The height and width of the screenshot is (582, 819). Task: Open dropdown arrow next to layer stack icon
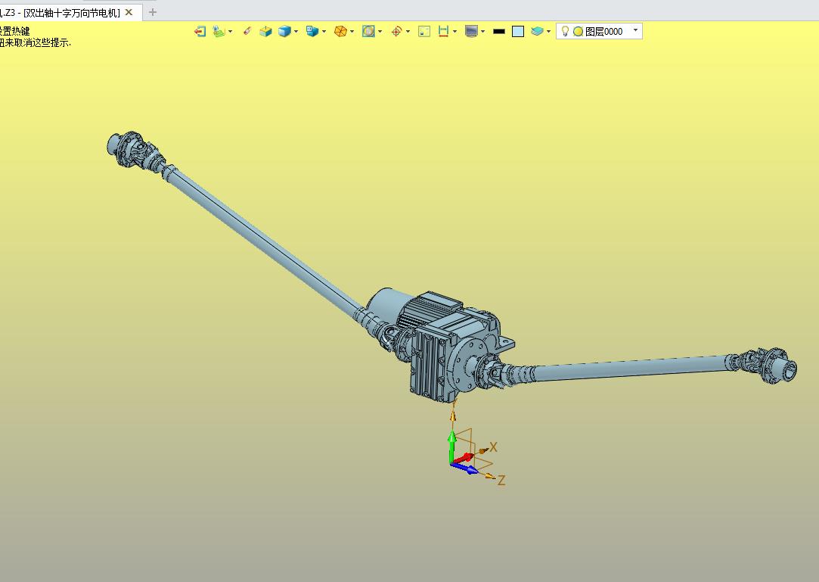click(x=548, y=31)
